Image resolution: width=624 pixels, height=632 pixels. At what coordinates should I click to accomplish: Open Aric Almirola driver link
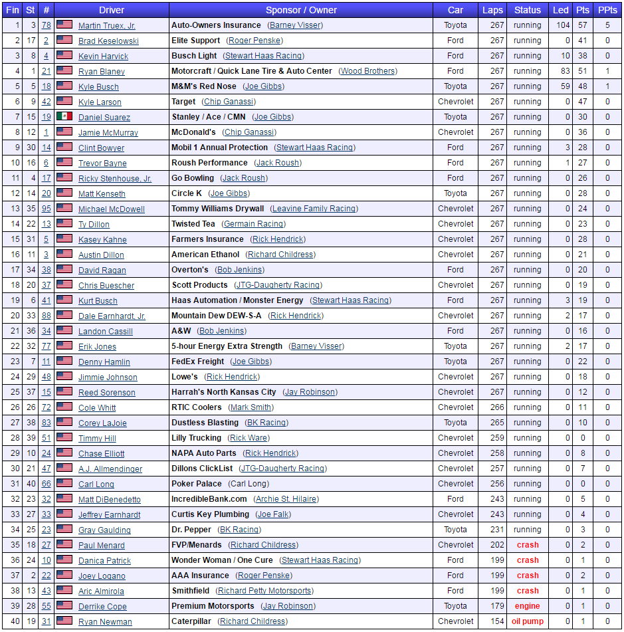[101, 591]
